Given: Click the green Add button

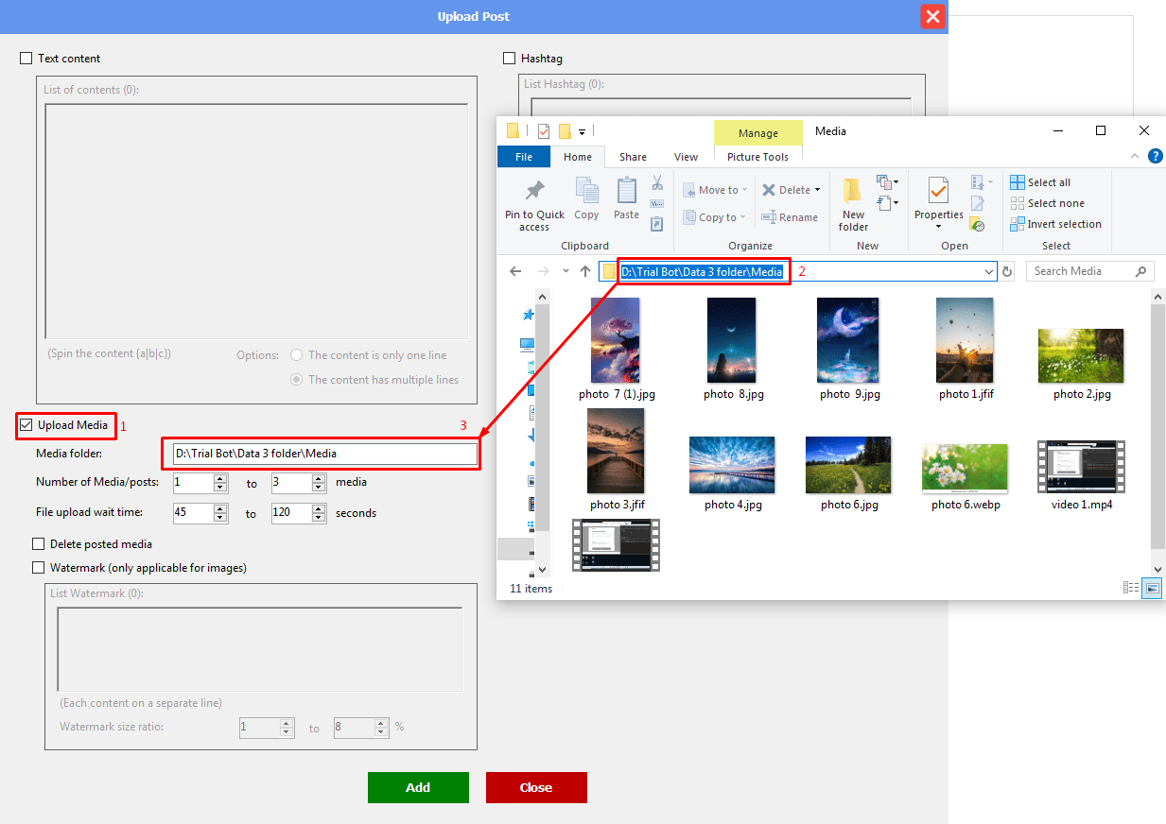Looking at the screenshot, I should tap(418, 787).
